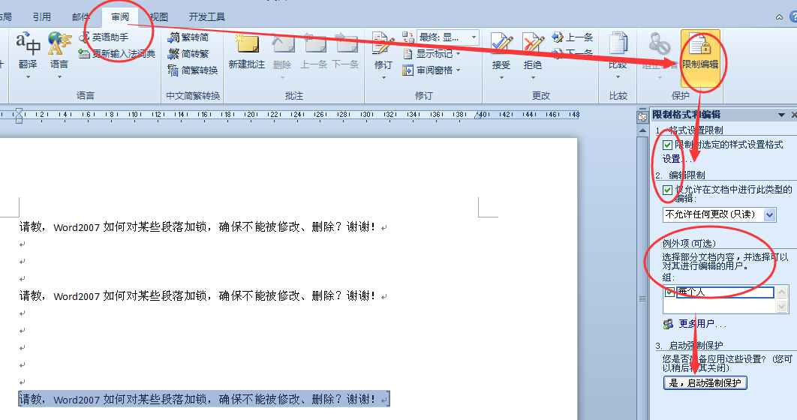The width and height of the screenshot is (797, 420).
Task: Add a comment with 新建批注
Action: tap(246, 51)
